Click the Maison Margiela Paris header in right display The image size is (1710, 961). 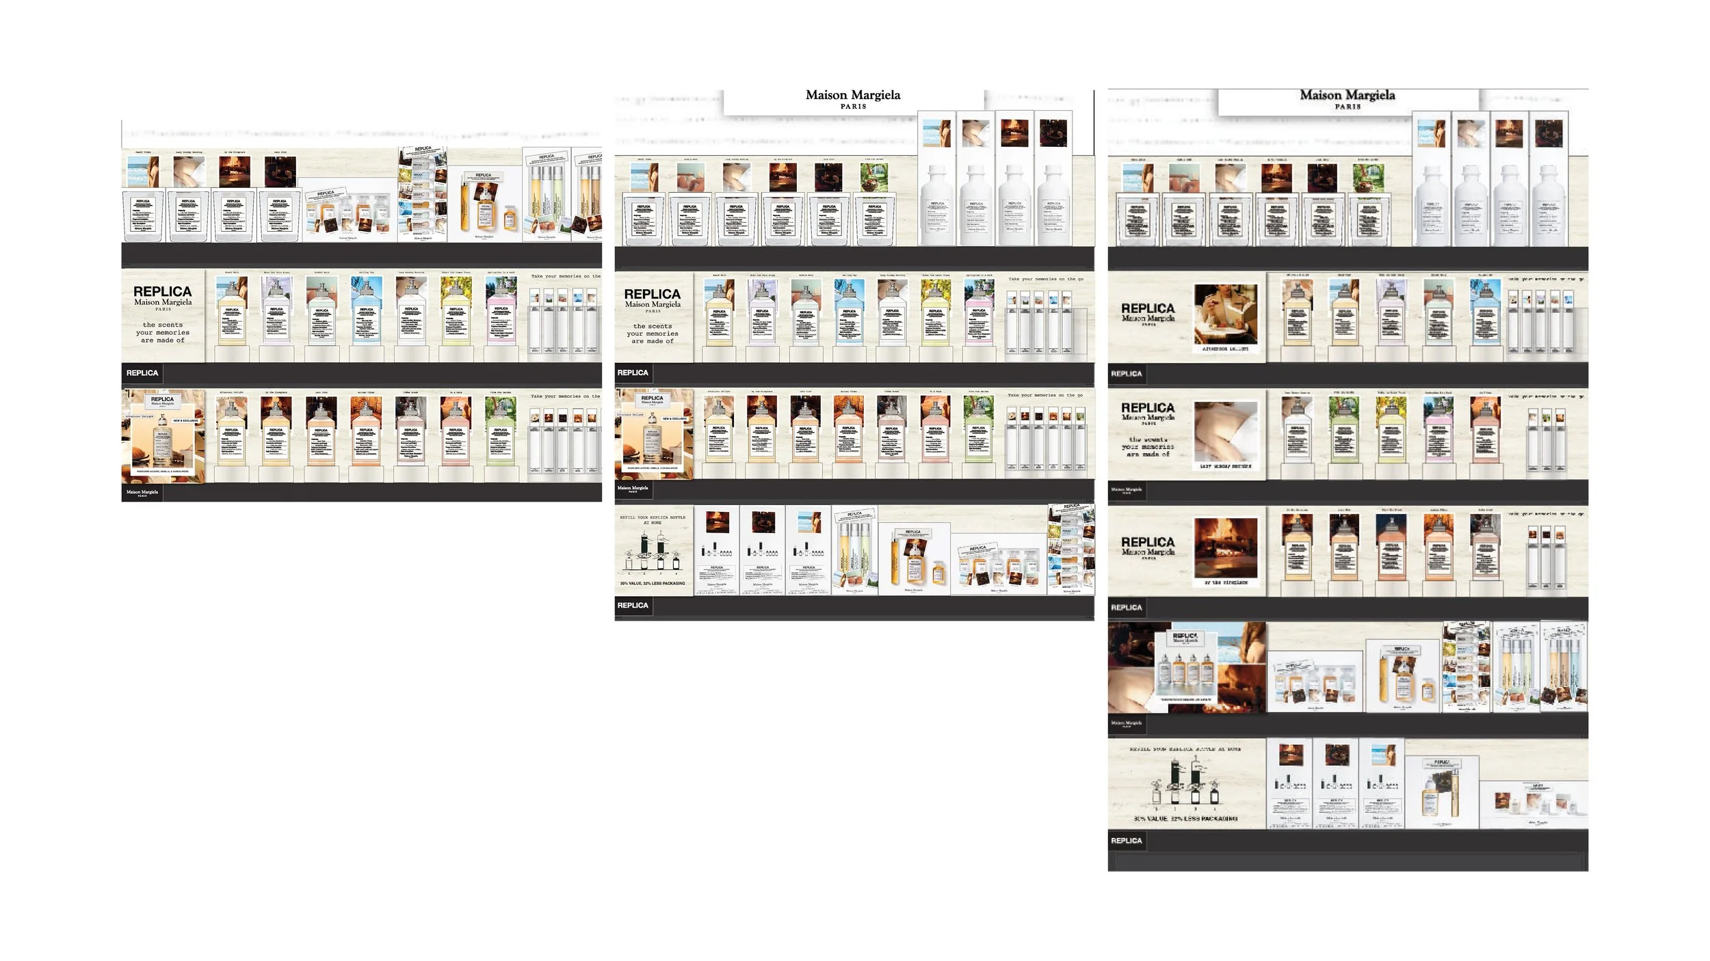(x=1347, y=99)
